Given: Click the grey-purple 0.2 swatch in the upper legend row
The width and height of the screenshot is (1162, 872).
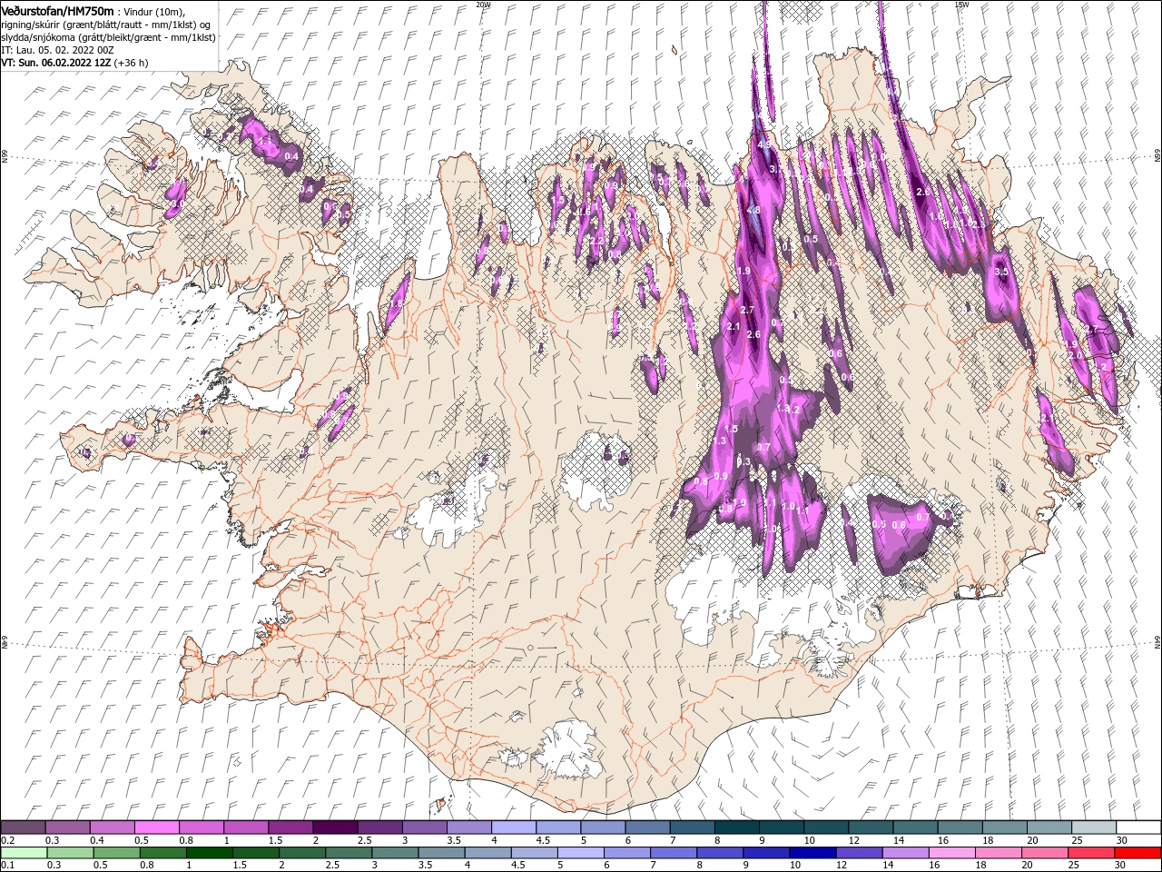Looking at the screenshot, I should (x=23, y=827).
